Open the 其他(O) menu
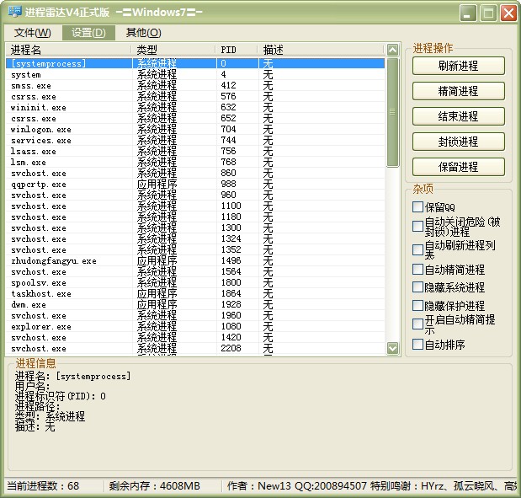 click(x=144, y=33)
